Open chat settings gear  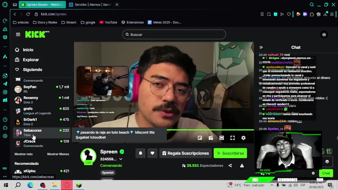[313, 173]
